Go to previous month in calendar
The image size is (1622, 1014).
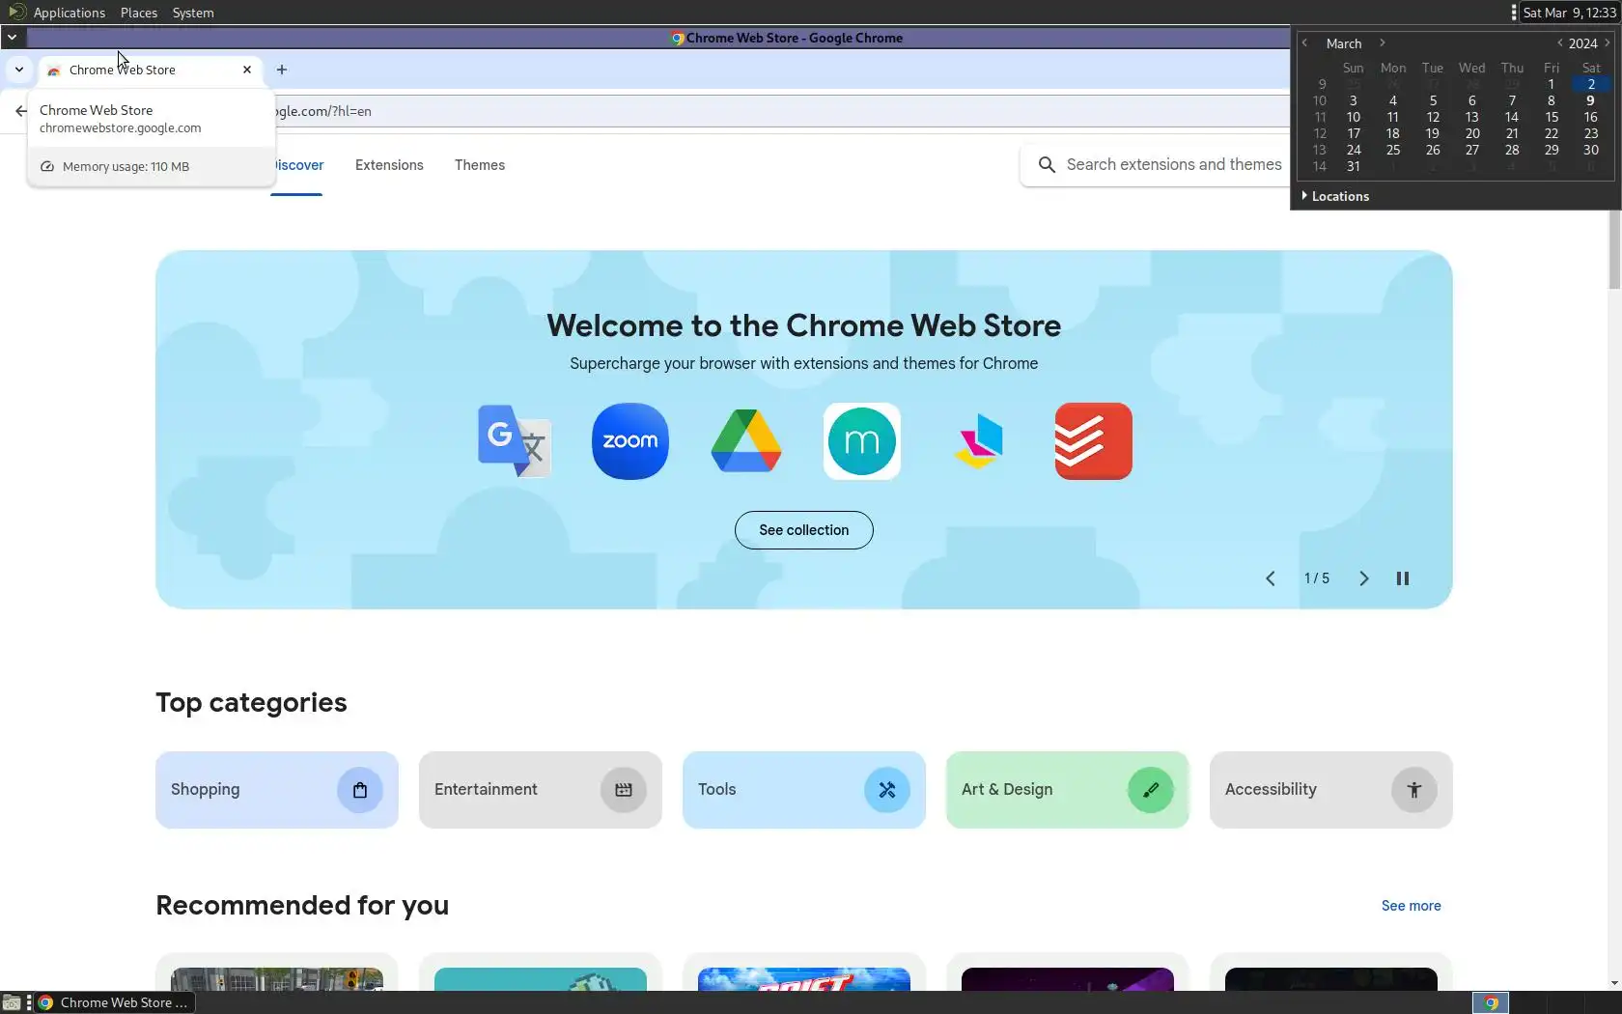click(1304, 43)
